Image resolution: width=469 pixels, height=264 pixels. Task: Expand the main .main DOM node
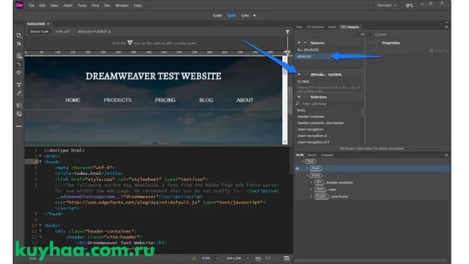312,190
